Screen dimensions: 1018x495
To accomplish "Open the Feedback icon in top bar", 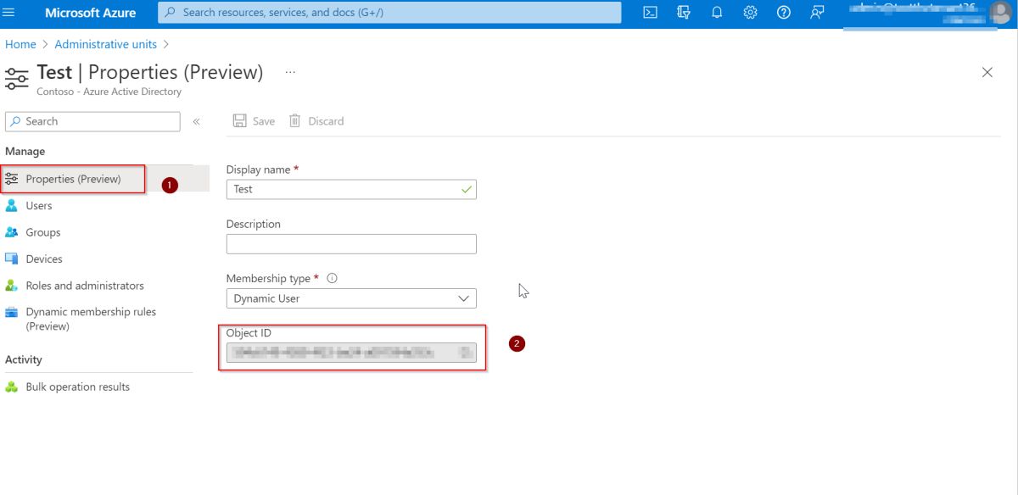I will (x=817, y=13).
